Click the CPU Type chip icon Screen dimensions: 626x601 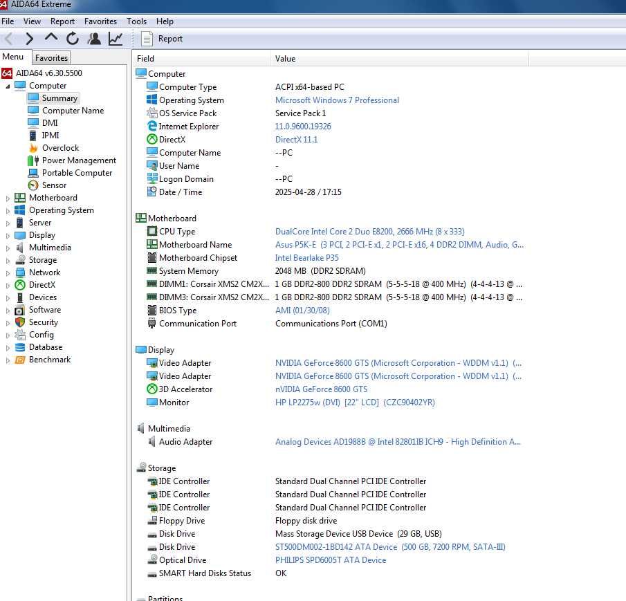[x=152, y=232]
